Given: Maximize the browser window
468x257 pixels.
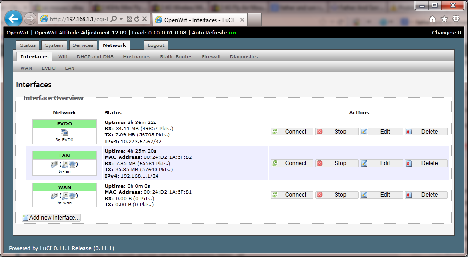Looking at the screenshot, I should tap(435, 5).
